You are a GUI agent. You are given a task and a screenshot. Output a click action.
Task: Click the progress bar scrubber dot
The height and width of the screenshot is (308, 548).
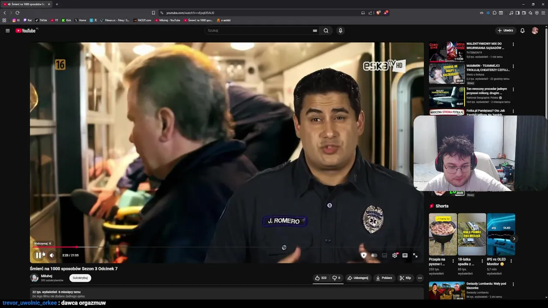76,247
